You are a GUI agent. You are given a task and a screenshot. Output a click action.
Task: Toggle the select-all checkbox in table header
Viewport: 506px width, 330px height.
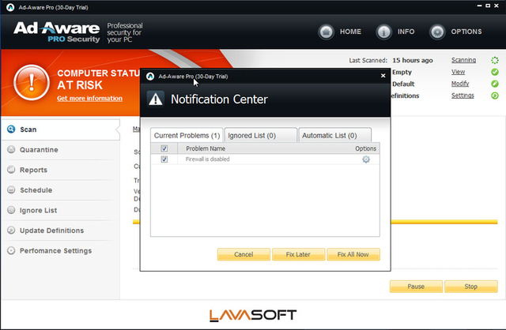point(164,148)
